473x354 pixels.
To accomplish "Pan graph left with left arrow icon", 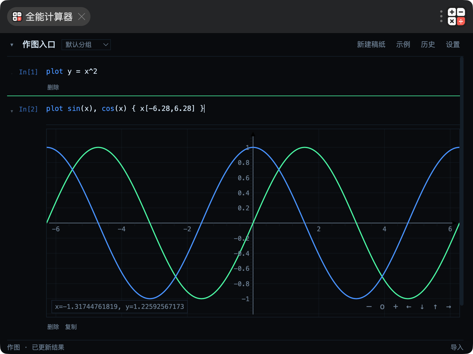I will coord(409,307).
